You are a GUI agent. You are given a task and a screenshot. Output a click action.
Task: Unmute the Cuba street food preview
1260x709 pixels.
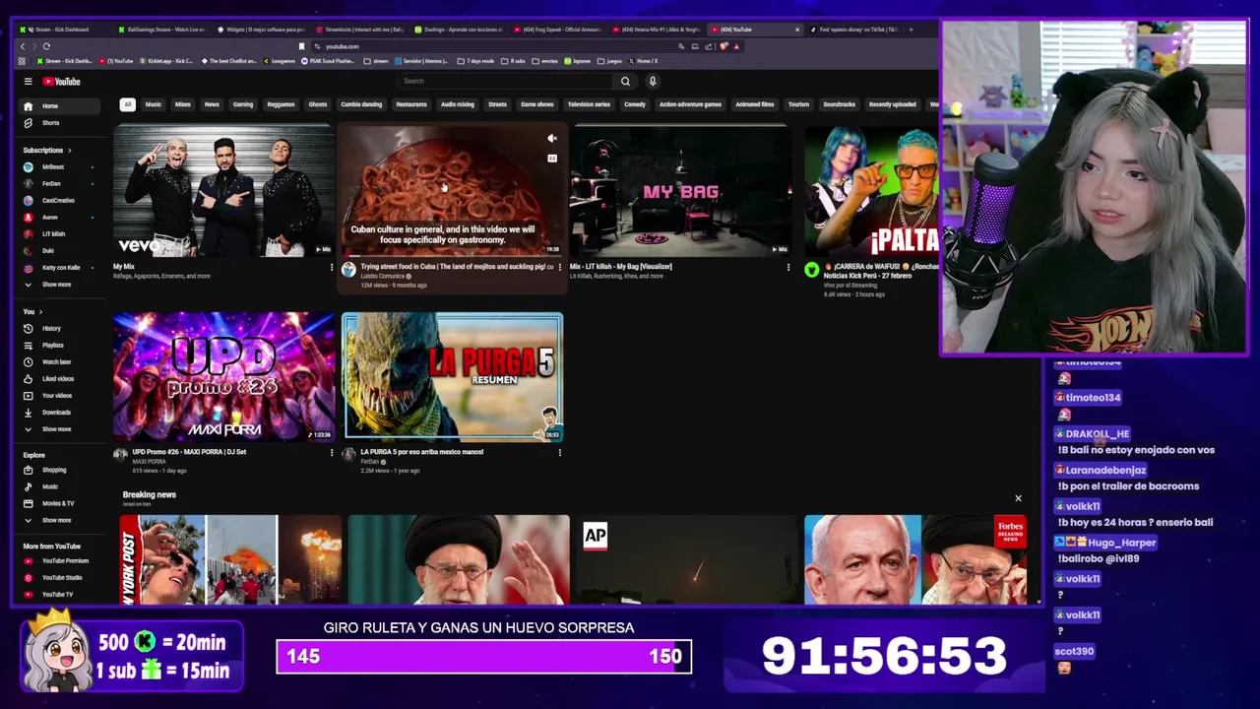click(552, 139)
